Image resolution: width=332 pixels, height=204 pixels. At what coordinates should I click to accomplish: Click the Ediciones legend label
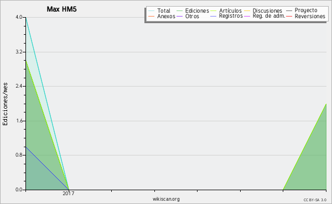tap(197, 10)
